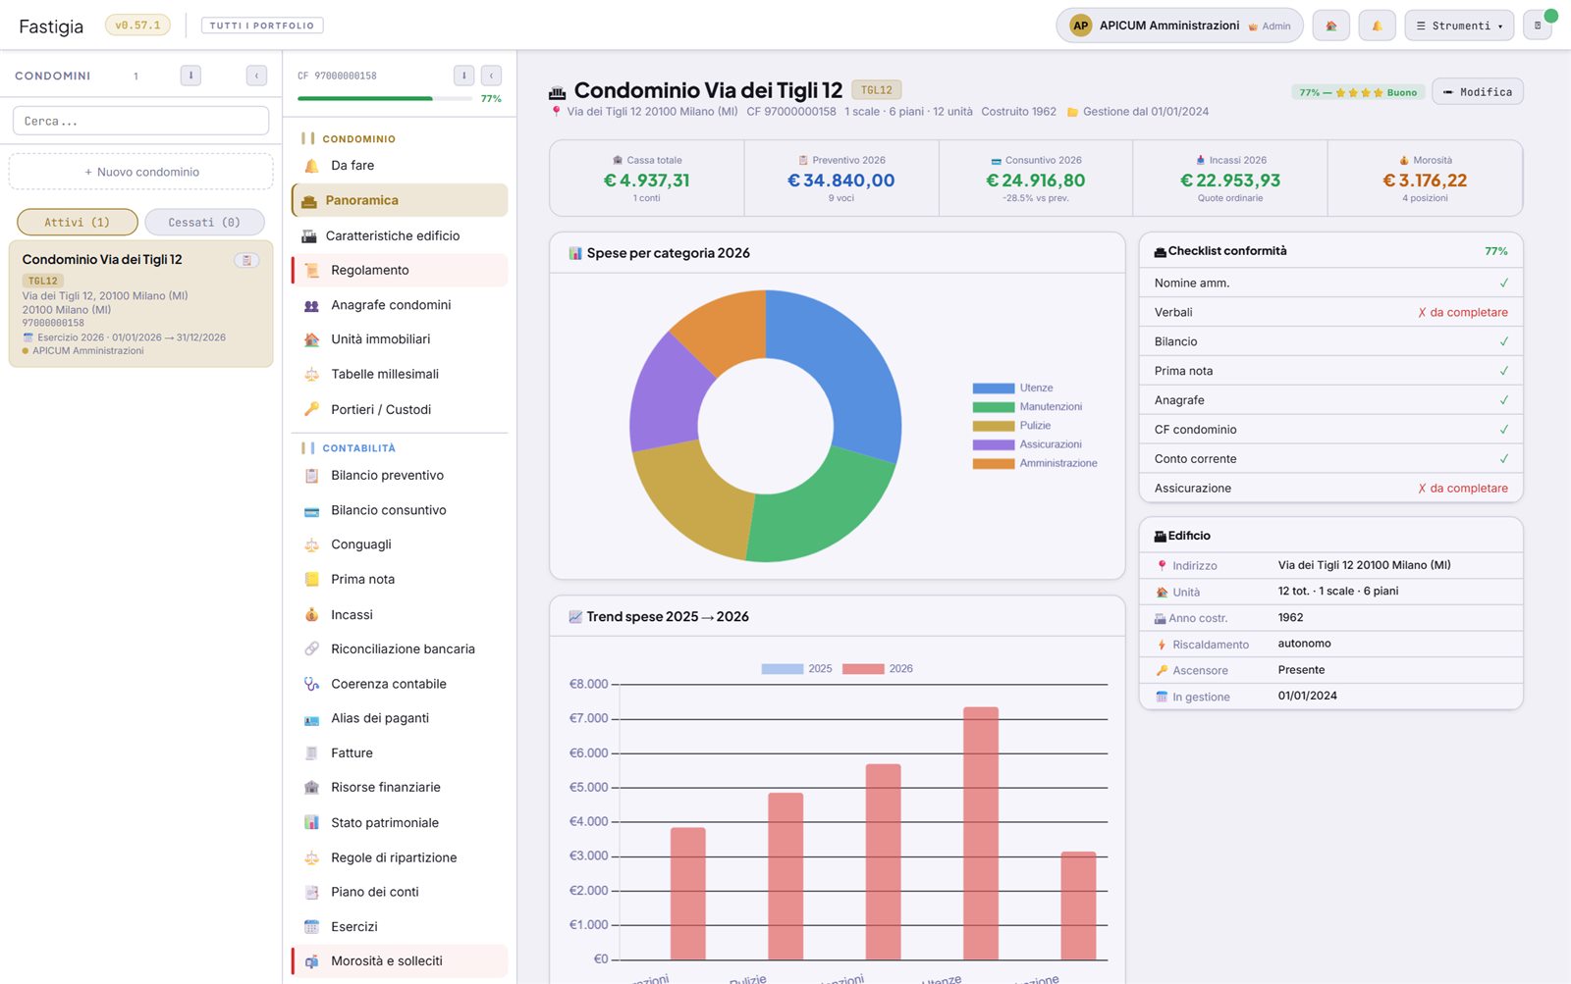This screenshot has width=1571, height=984.
Task: Click the Incassi money bag icon
Action: 311,615
